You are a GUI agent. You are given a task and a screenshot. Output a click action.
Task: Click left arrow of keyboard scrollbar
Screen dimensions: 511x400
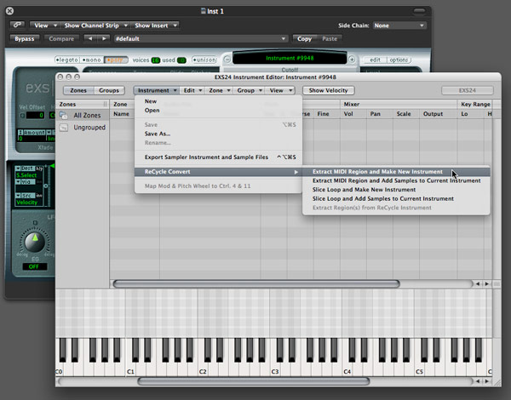coord(478,380)
